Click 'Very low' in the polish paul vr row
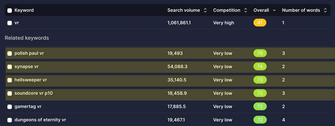The width and height of the screenshot is (335, 126). 223,53
